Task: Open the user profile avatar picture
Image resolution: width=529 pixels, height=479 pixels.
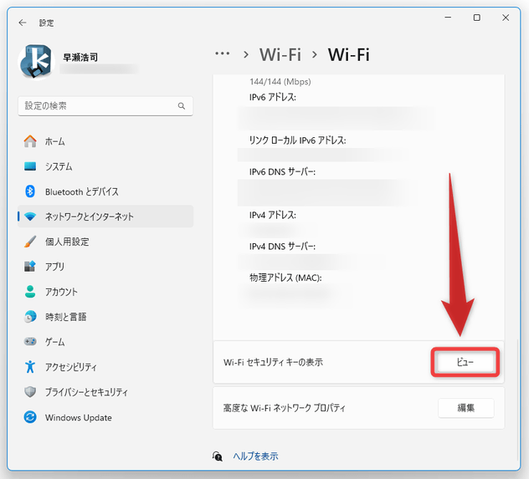Action: (37, 62)
